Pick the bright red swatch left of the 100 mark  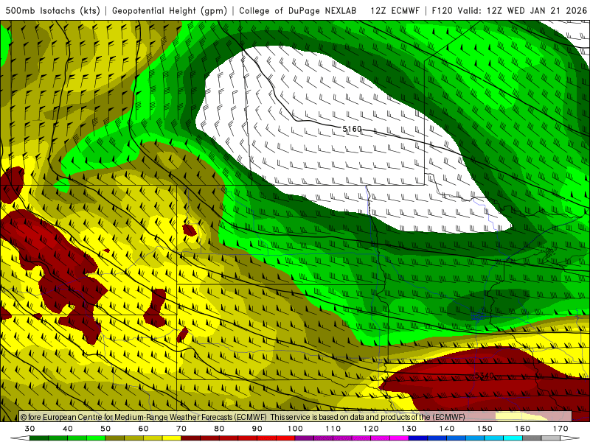285,438
